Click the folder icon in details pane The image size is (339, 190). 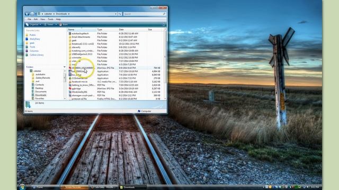point(28,104)
